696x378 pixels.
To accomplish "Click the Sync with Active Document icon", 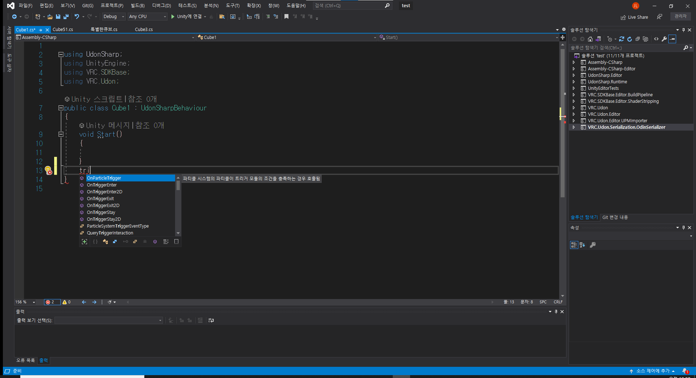I will pyautogui.click(x=622, y=39).
